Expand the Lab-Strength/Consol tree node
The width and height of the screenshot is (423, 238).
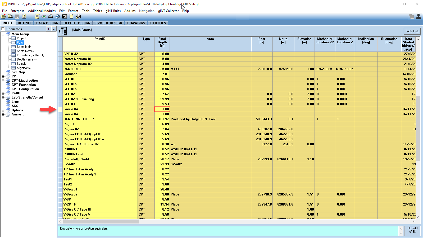tap(3, 97)
